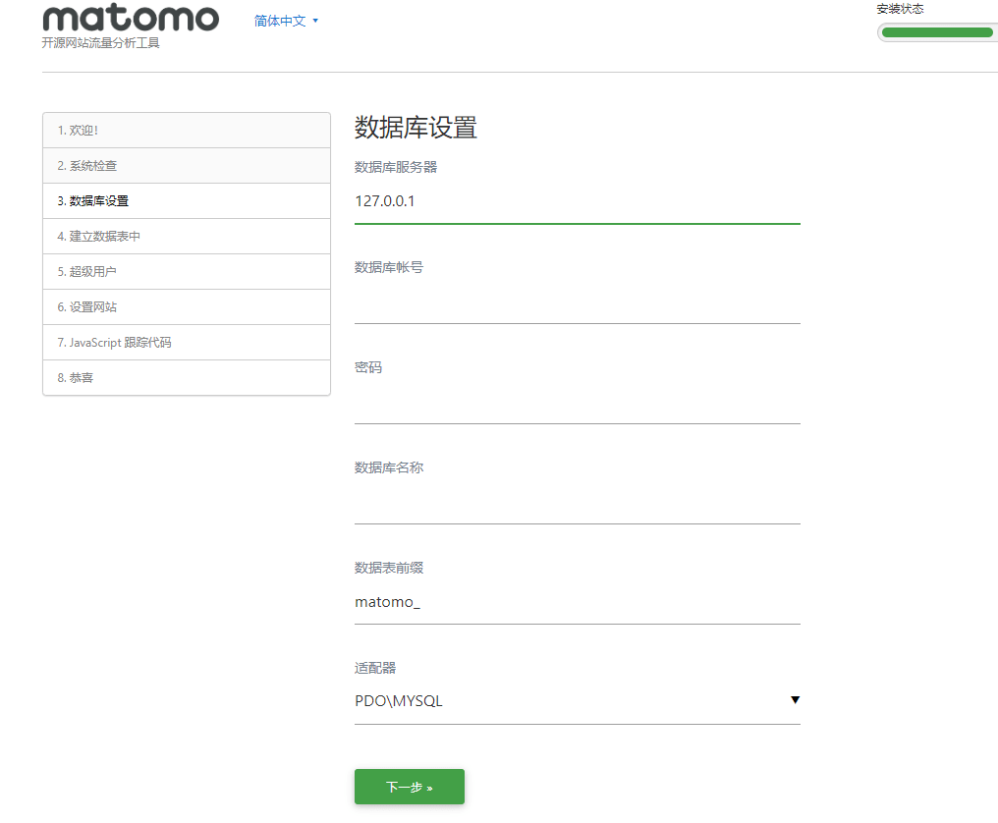The image size is (998, 823).
Task: Select step 2. 系统检查
Action: point(187,166)
